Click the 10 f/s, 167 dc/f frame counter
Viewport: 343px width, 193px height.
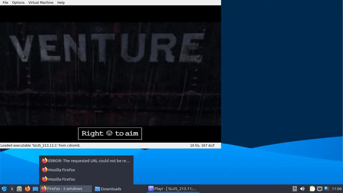tap(202, 145)
